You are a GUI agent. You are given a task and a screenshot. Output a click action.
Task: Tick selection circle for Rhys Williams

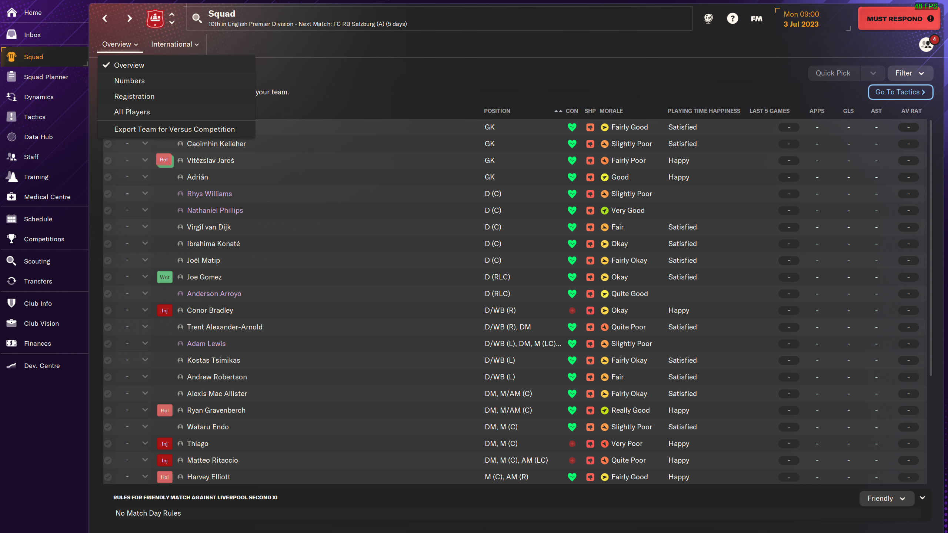click(108, 194)
